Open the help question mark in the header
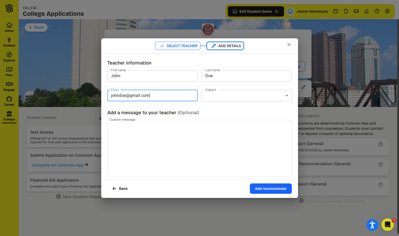The height and width of the screenshot is (236, 399). click(377, 11)
